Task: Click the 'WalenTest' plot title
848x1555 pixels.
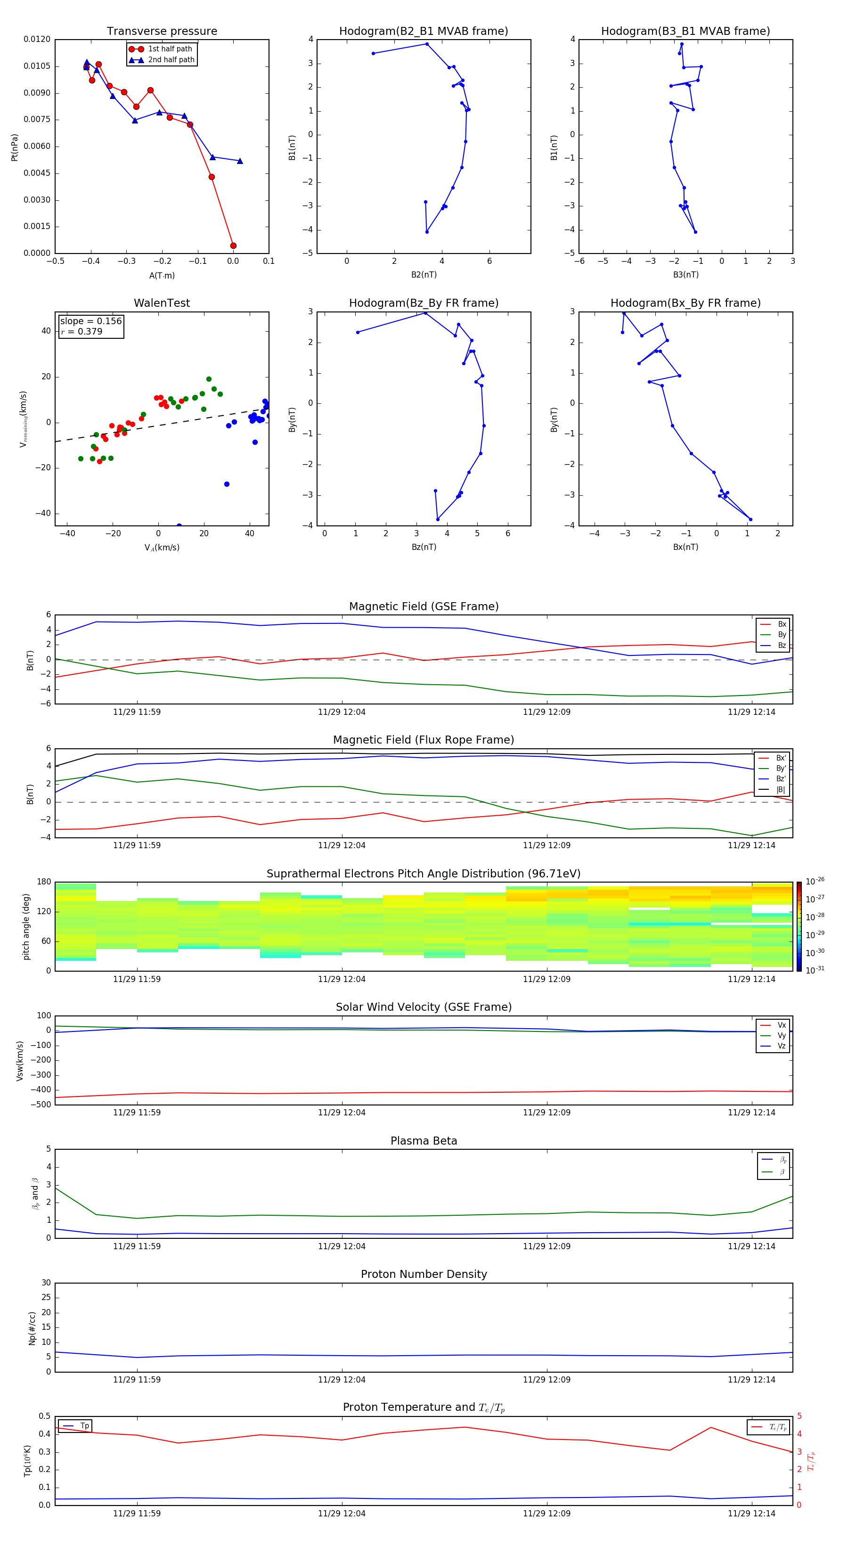Action: [x=162, y=303]
